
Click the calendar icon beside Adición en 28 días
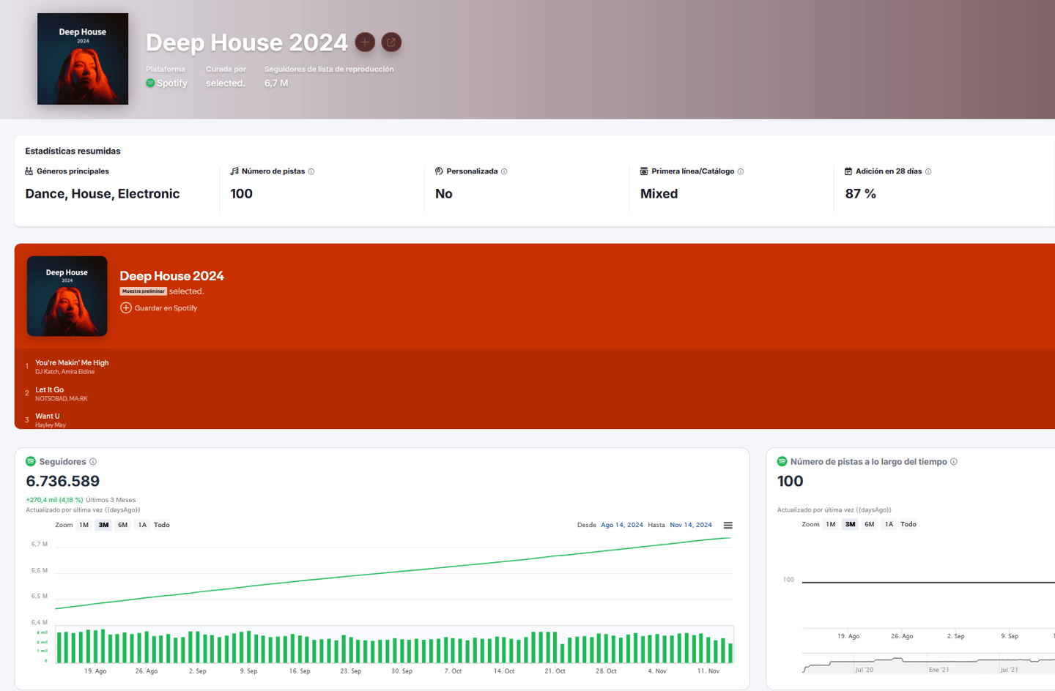848,171
